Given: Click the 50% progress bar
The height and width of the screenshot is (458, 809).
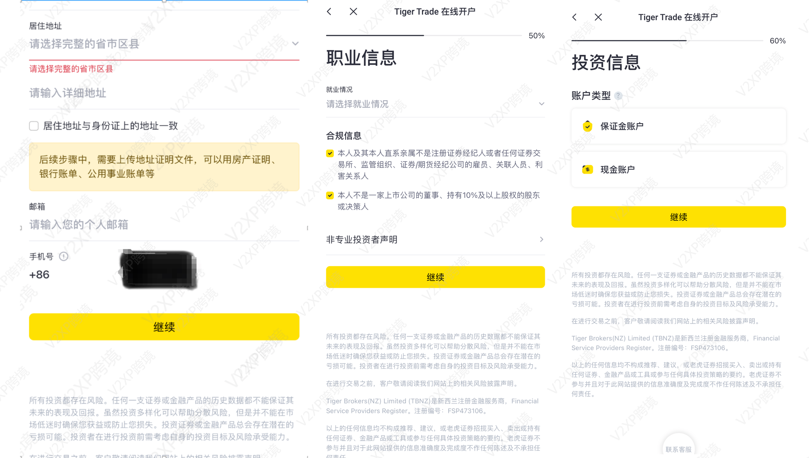Looking at the screenshot, I should coord(424,36).
